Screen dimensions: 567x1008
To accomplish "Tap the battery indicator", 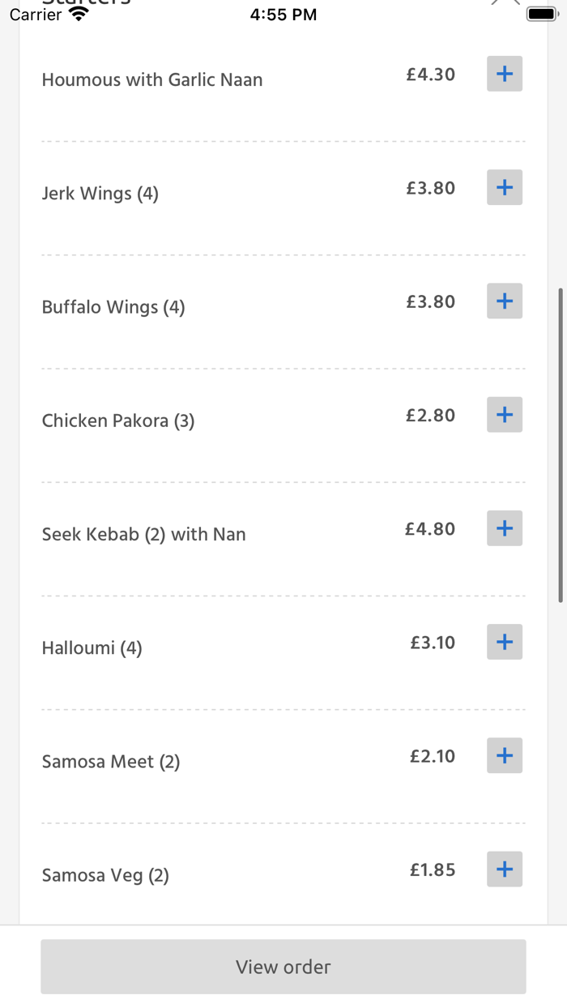I will point(541,13).
